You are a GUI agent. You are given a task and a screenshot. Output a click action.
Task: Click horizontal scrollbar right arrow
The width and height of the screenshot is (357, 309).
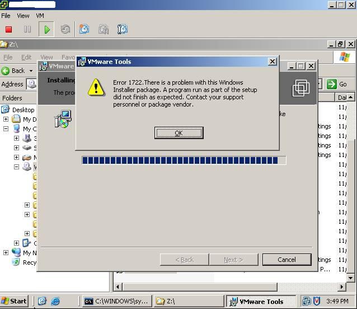coord(341,287)
